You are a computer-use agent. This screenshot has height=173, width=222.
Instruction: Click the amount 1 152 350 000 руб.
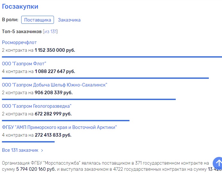(x=55, y=50)
